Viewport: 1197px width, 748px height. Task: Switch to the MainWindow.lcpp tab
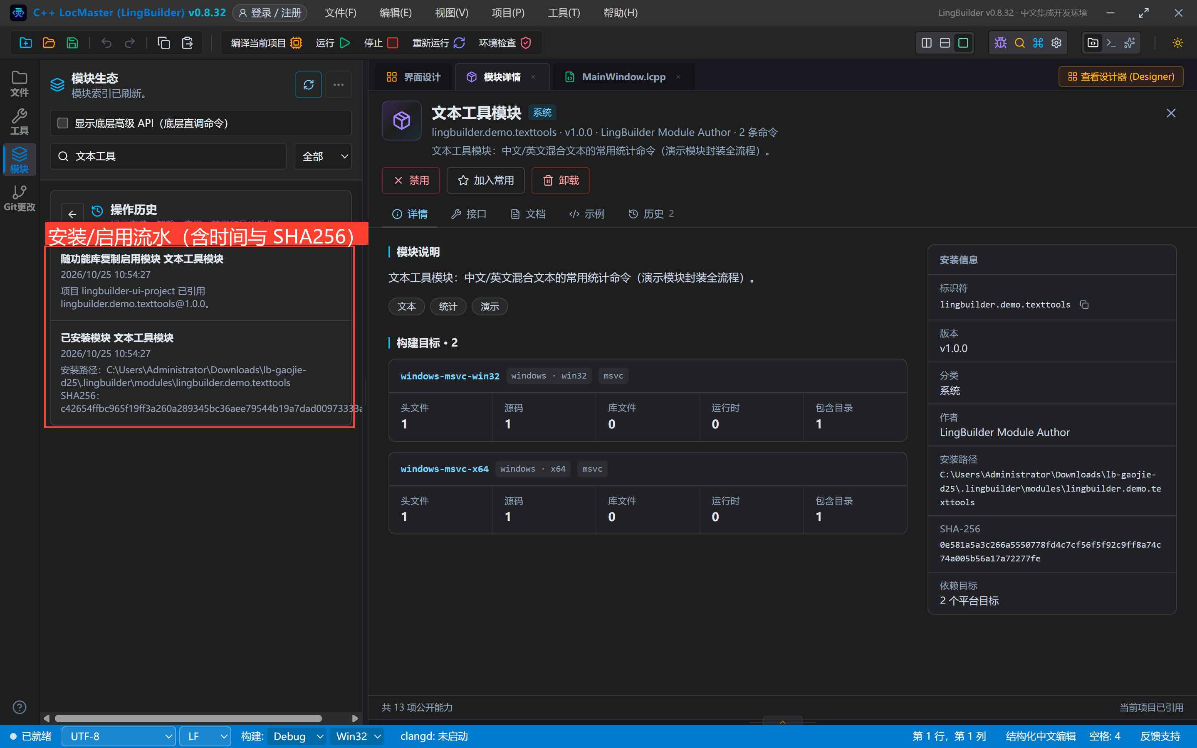tap(624, 77)
